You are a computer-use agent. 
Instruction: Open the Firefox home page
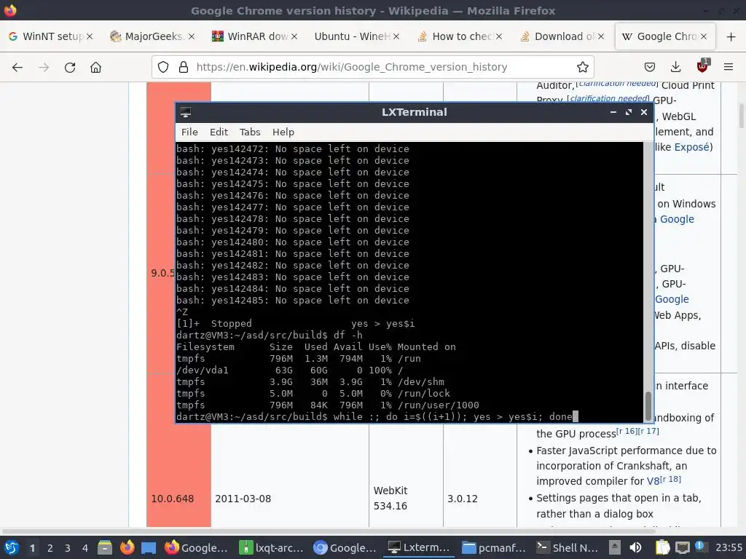[x=95, y=68]
